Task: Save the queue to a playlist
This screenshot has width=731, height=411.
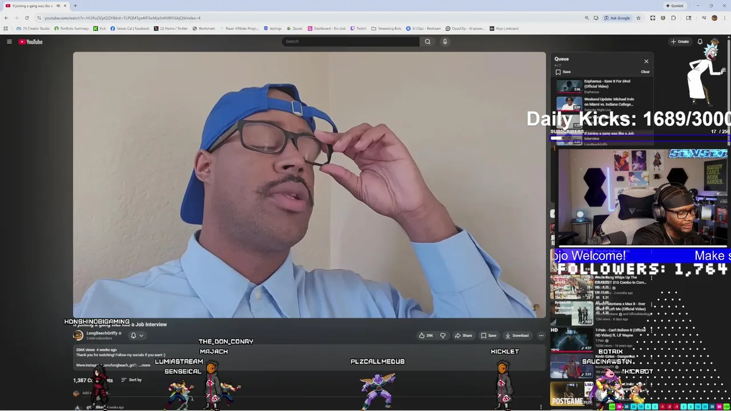Action: pos(563,72)
